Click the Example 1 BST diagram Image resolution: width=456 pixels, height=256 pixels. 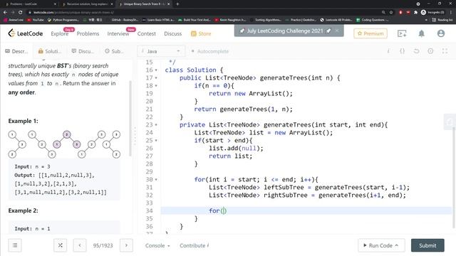tap(64, 144)
